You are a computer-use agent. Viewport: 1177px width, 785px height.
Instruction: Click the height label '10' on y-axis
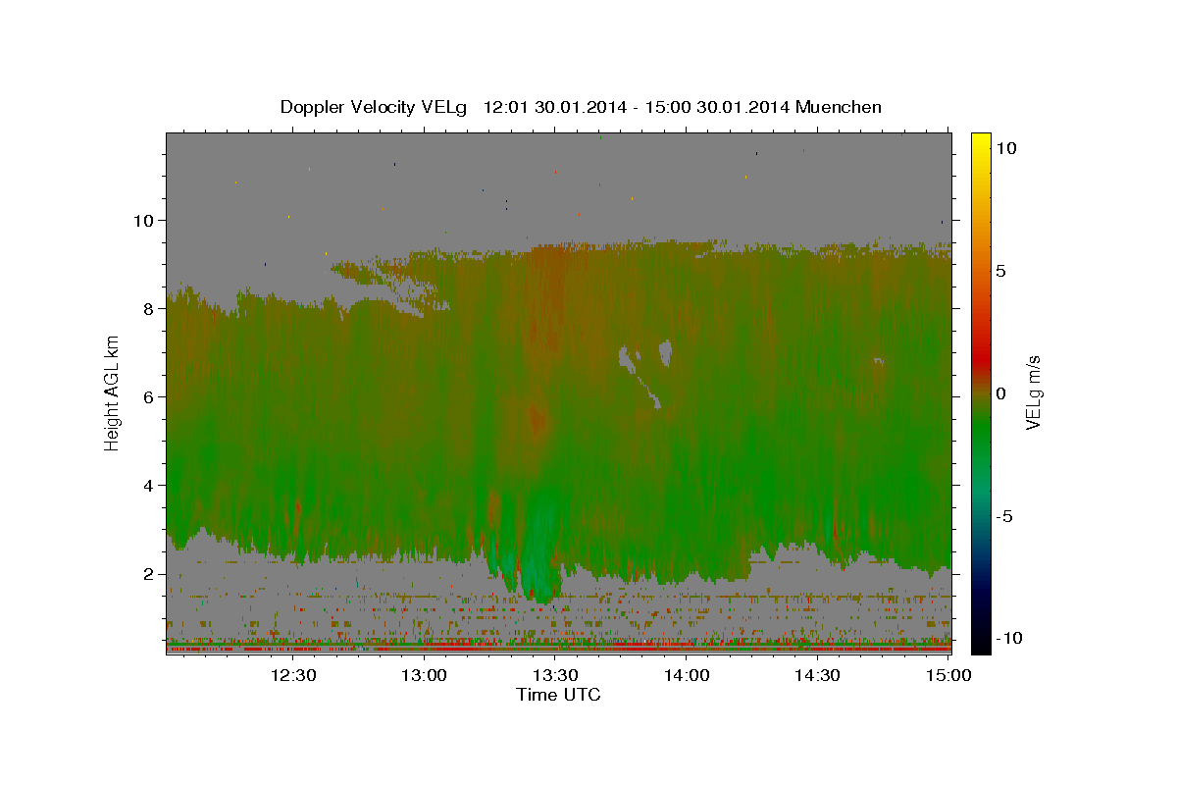144,220
